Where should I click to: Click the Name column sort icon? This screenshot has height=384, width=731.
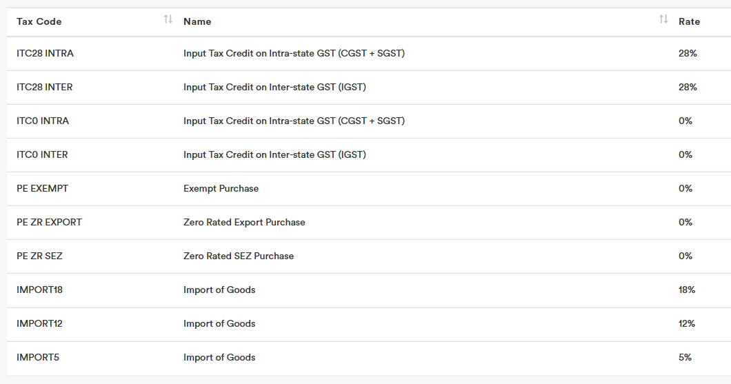click(x=663, y=19)
